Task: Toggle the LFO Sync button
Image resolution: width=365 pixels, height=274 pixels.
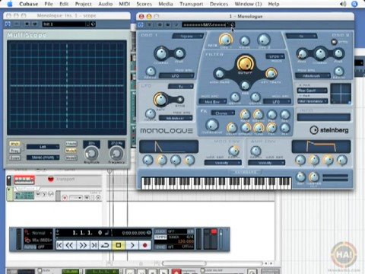Action: click(180, 99)
